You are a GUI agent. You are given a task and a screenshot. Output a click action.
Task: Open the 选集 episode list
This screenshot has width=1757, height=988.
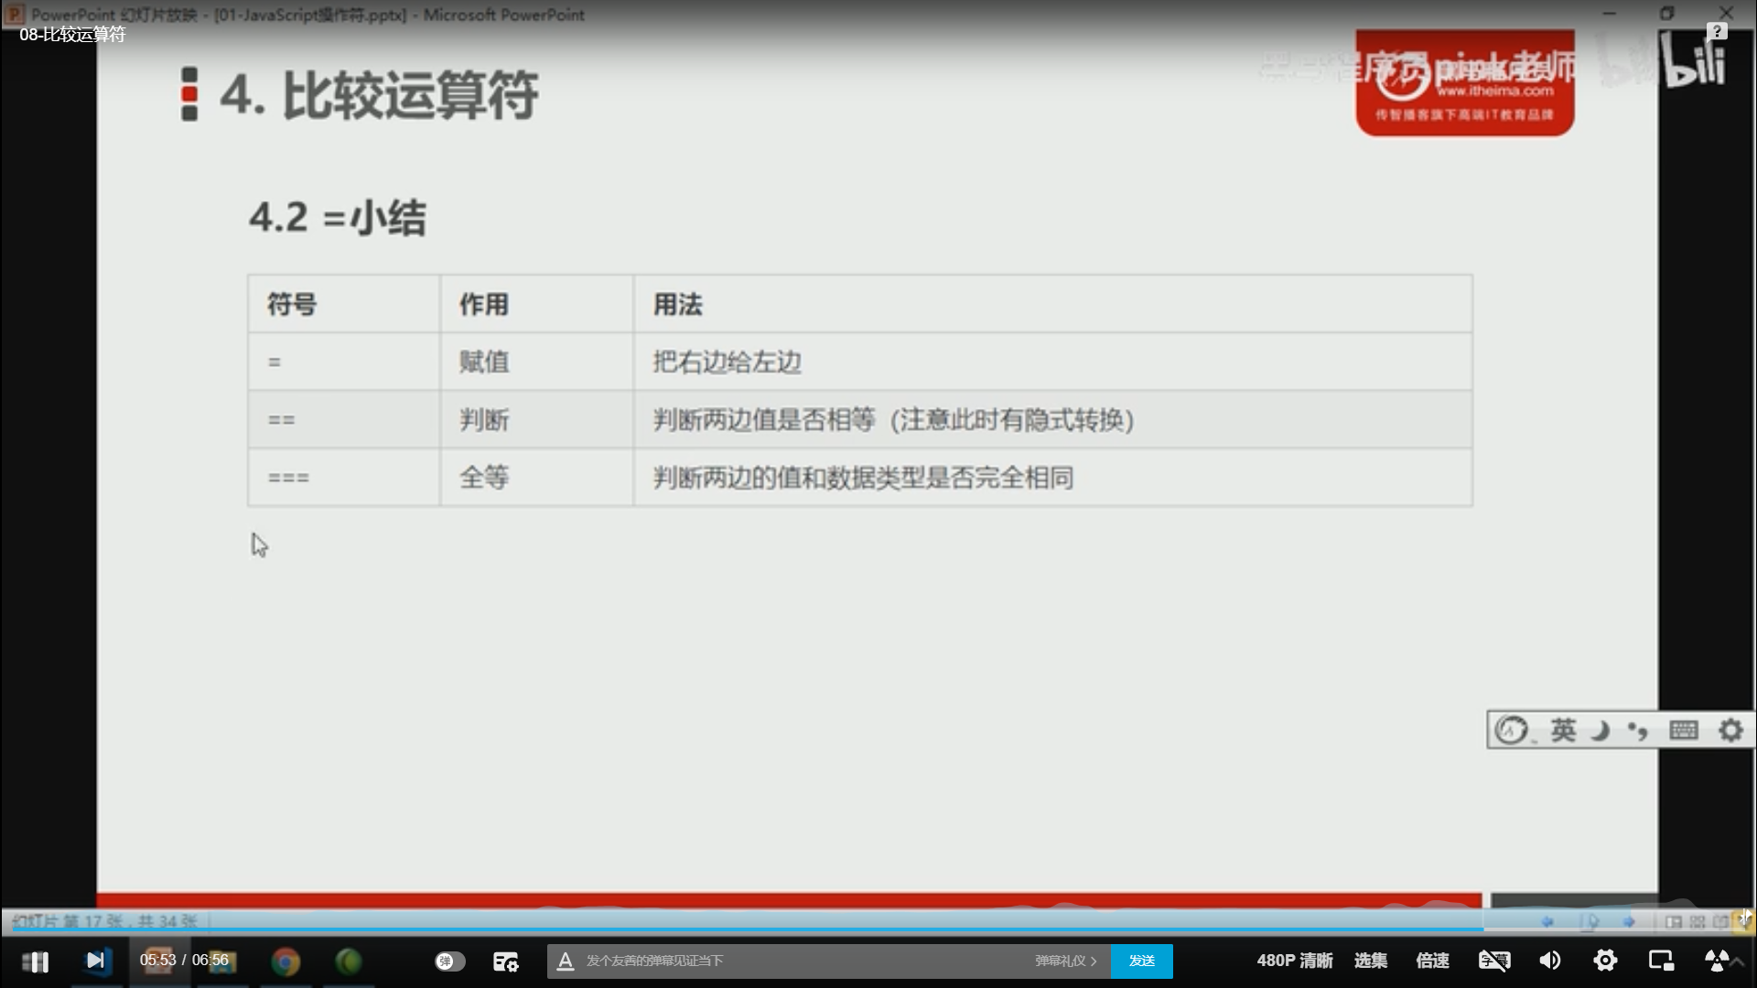pyautogui.click(x=1370, y=961)
